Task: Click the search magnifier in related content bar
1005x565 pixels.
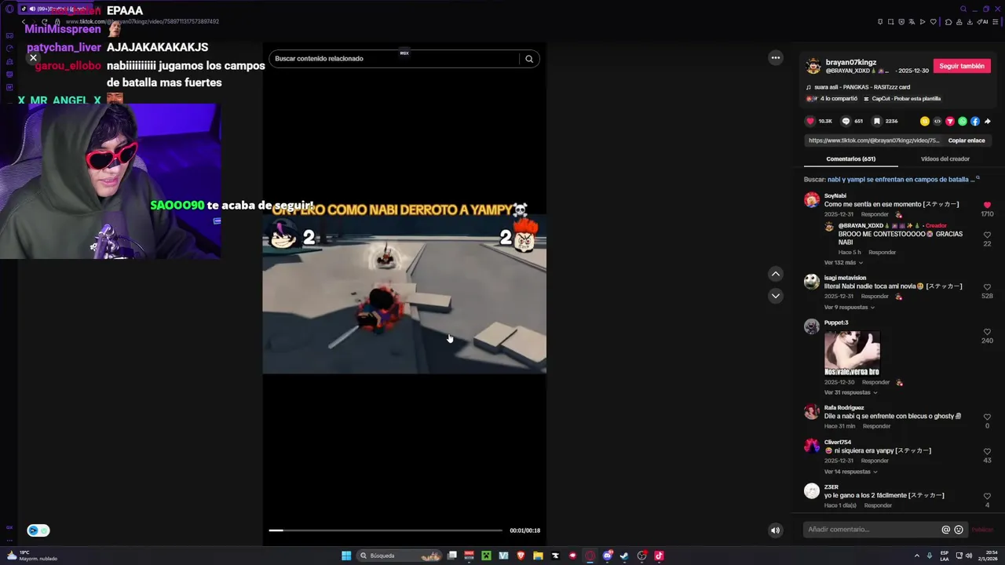Action: pos(529,59)
